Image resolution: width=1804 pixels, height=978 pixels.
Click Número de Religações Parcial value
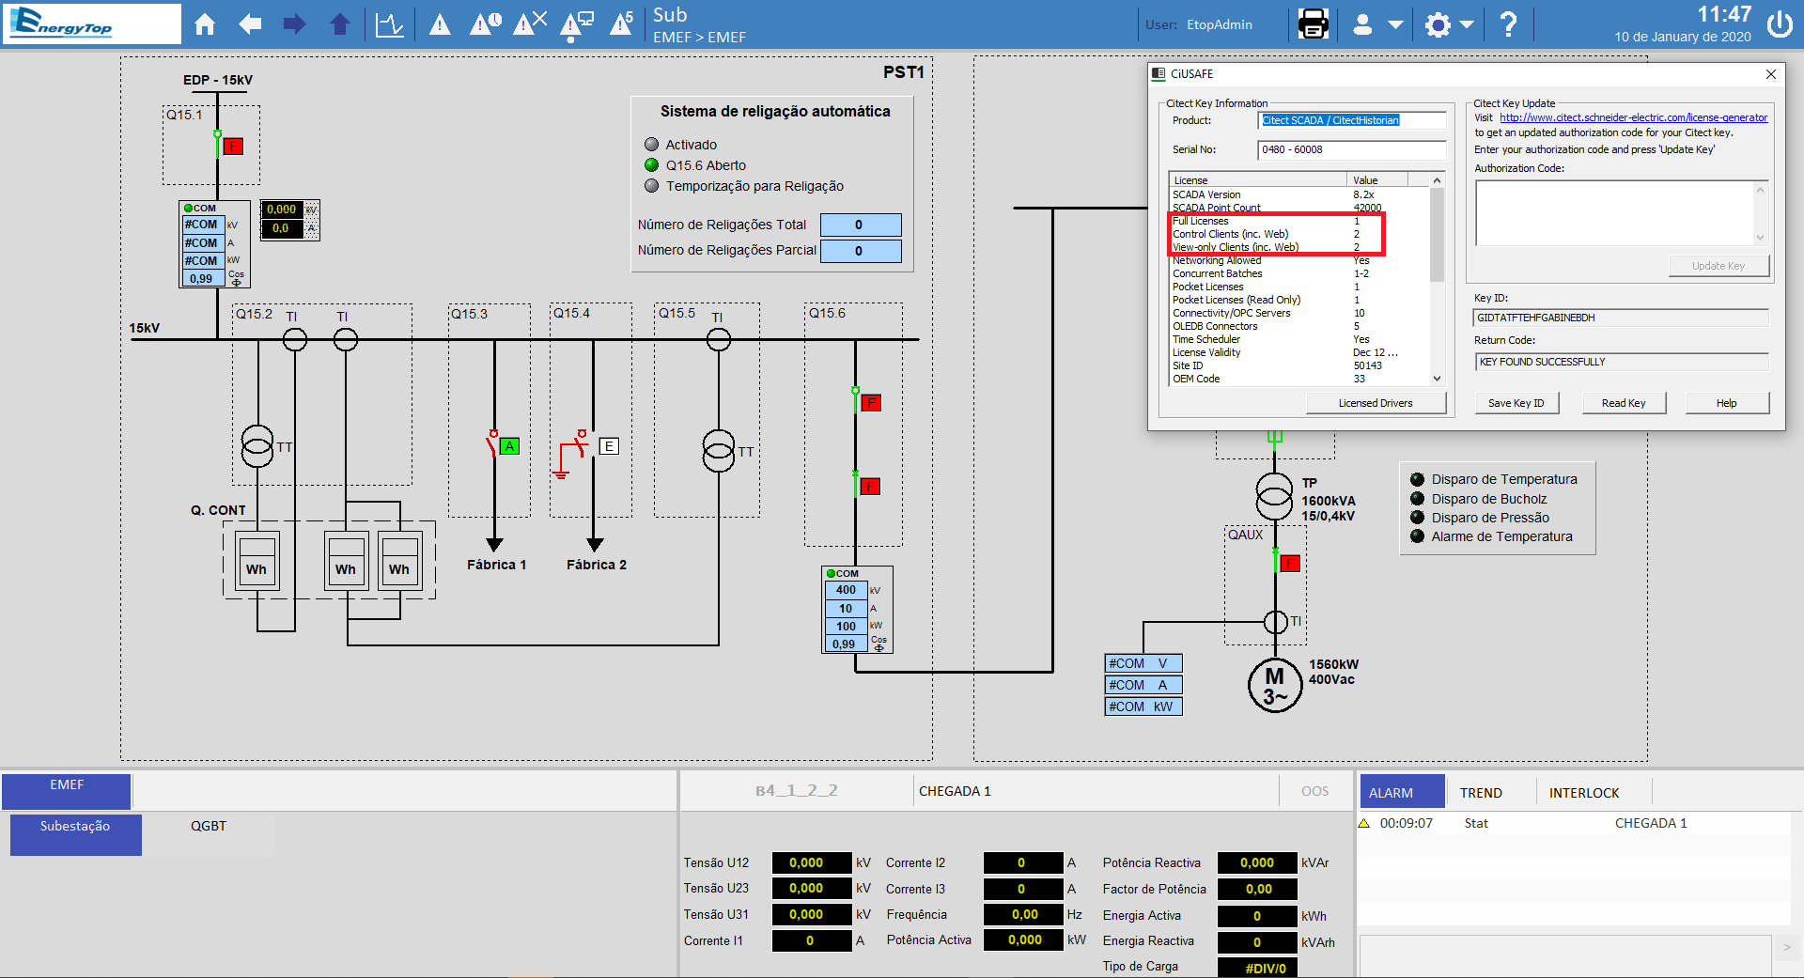tap(861, 251)
